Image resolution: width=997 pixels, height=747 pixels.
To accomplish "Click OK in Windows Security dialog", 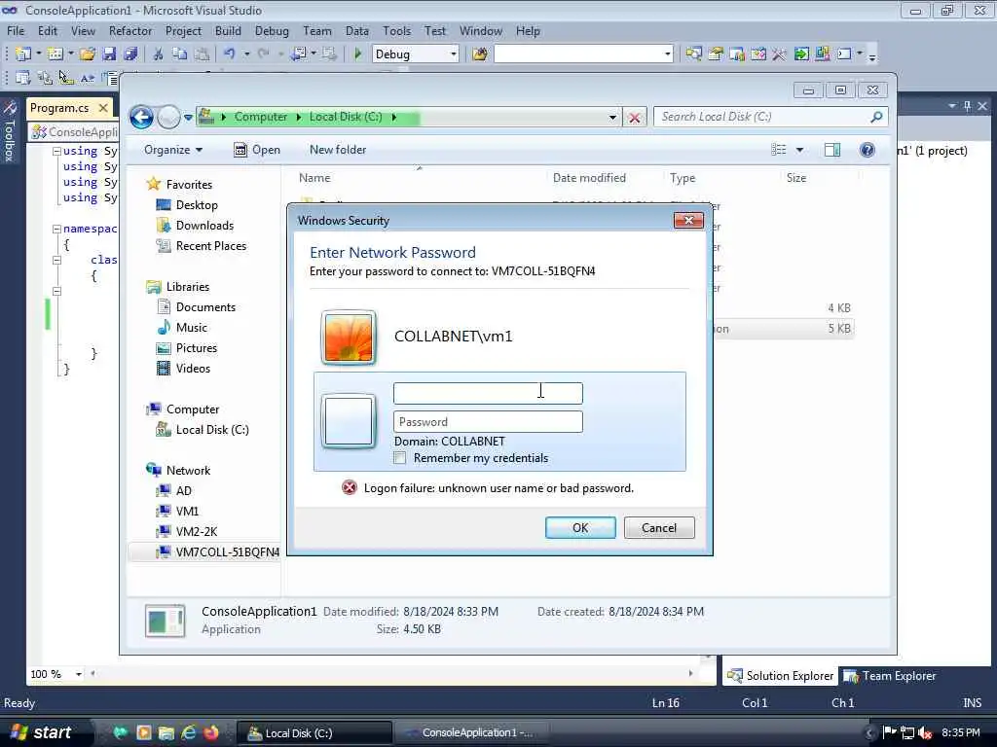I will (580, 528).
